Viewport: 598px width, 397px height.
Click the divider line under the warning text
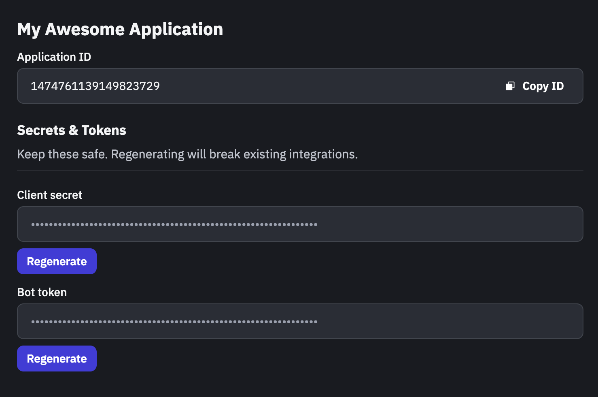click(300, 170)
